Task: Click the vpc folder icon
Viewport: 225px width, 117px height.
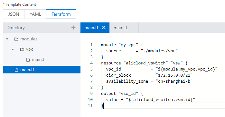Action: 22,49
